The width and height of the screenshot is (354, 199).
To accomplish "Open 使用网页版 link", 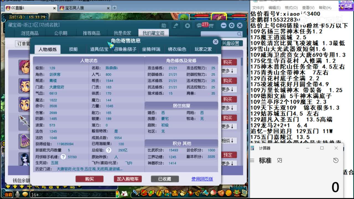I will click(202, 179).
